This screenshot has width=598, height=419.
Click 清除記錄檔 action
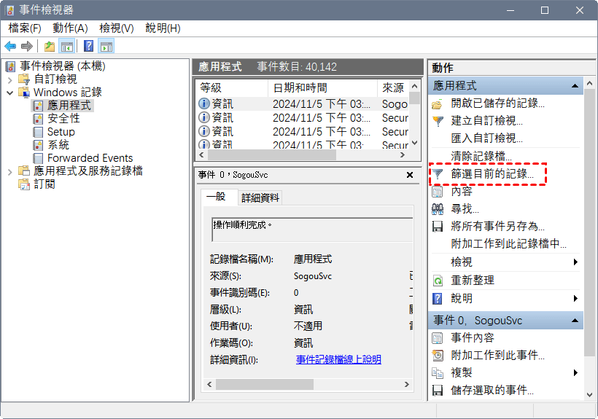(481, 156)
